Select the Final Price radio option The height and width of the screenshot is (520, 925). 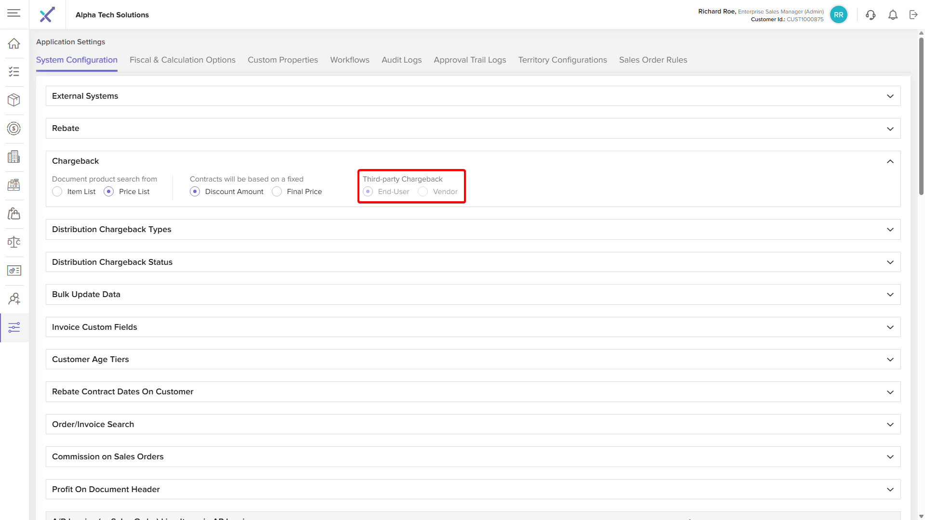(277, 192)
